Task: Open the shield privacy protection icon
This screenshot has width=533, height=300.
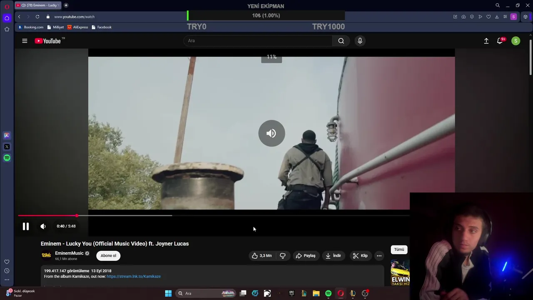Action: click(472, 17)
